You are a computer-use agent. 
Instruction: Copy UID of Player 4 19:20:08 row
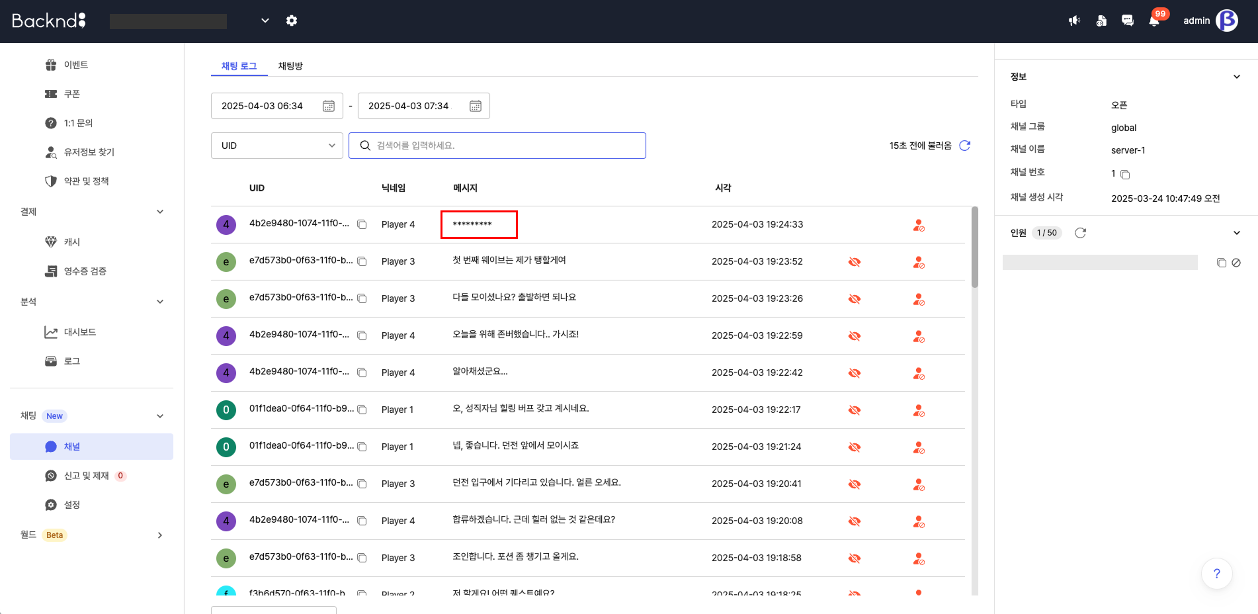362,521
